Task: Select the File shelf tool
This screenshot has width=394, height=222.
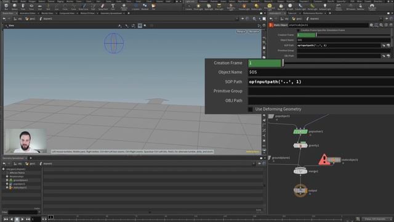Action: pos(153,7)
